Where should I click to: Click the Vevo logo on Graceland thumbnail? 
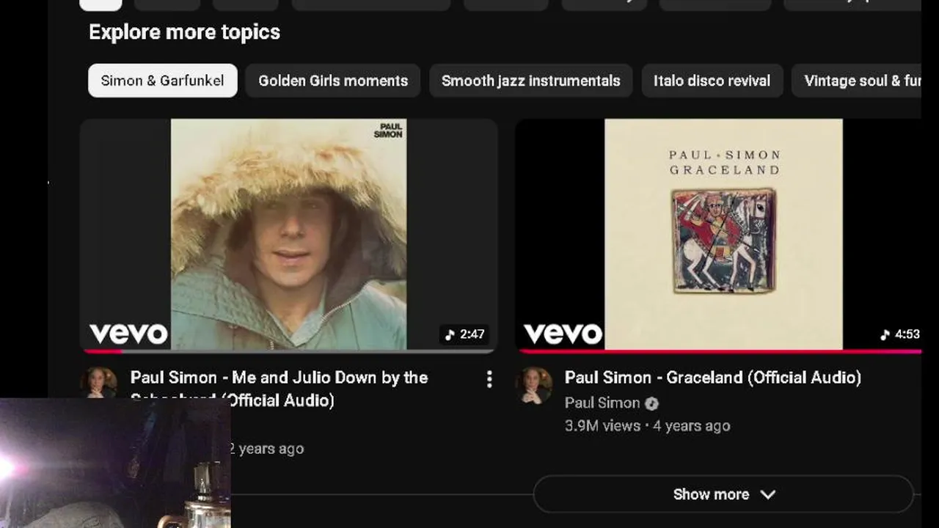563,334
